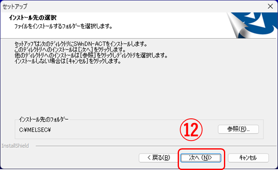The image size is (278, 170).
Task: Click the instruction line mentioning [キャンセル]
Action: [68, 61]
